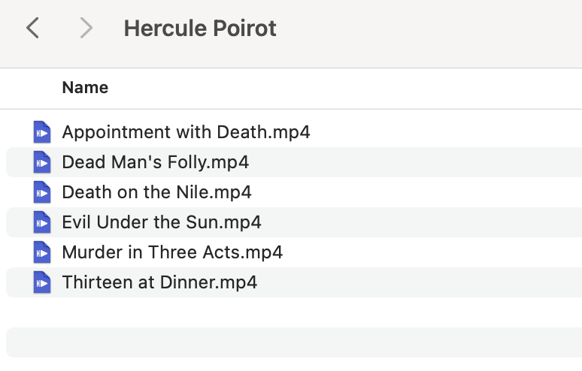Click the blank shaded row at the list bottom

293,342
